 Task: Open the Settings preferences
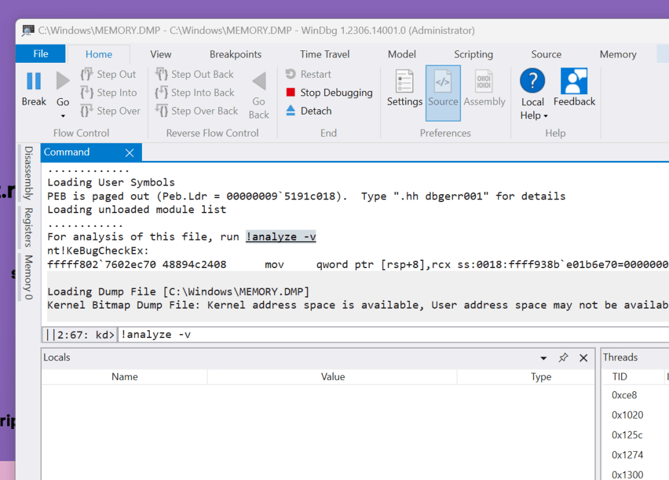click(x=404, y=88)
